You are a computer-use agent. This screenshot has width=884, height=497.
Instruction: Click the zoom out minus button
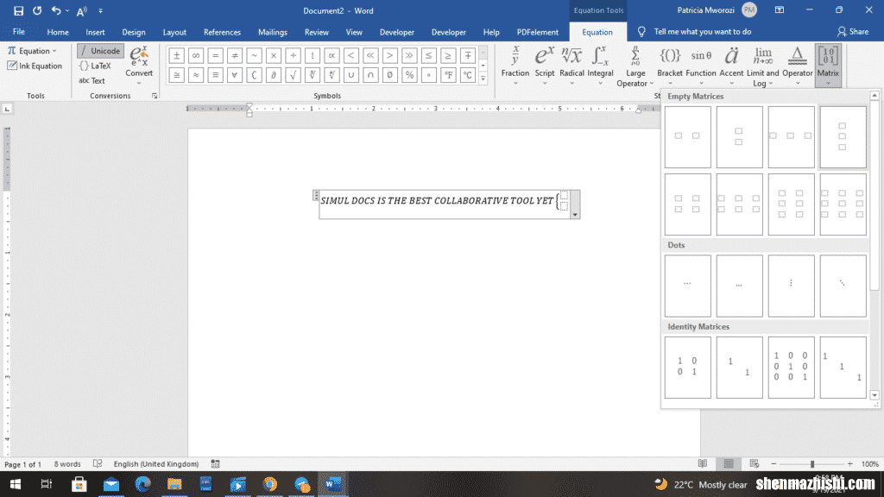click(x=773, y=463)
